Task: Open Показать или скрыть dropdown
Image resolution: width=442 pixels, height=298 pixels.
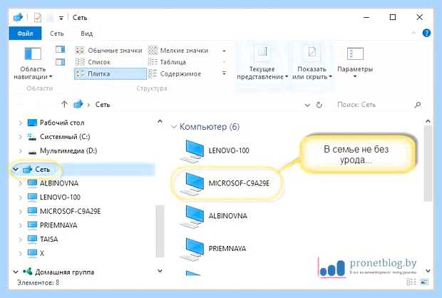Action: 312,63
